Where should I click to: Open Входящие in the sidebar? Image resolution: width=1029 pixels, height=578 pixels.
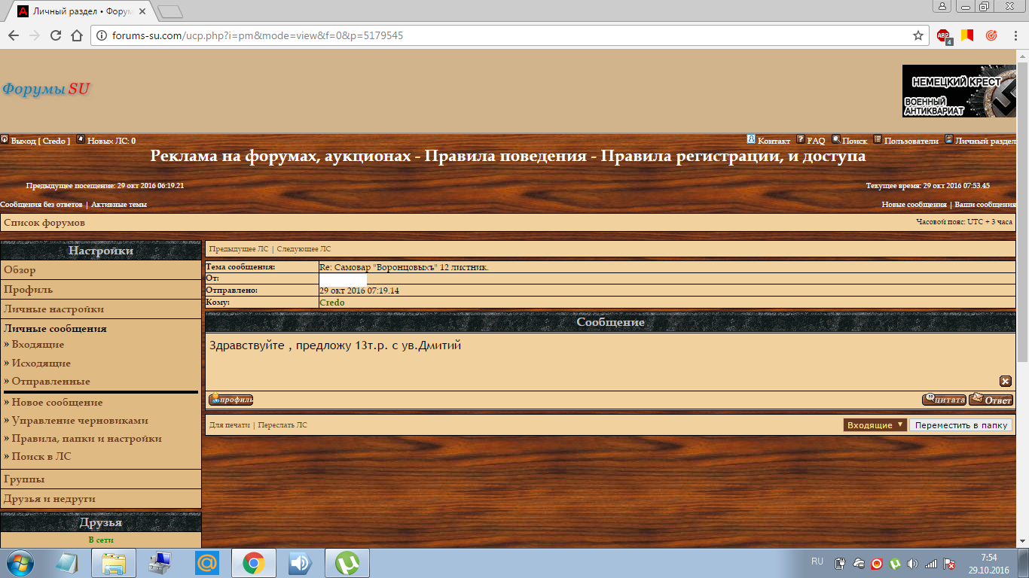pyautogui.click(x=38, y=345)
